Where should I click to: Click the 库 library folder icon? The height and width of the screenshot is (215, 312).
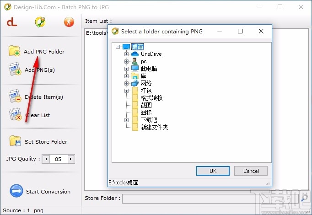(x=135, y=76)
